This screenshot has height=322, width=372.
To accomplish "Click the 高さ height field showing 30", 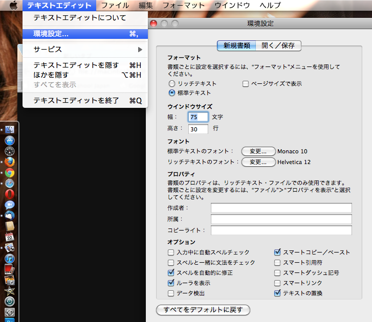I will [x=198, y=129].
